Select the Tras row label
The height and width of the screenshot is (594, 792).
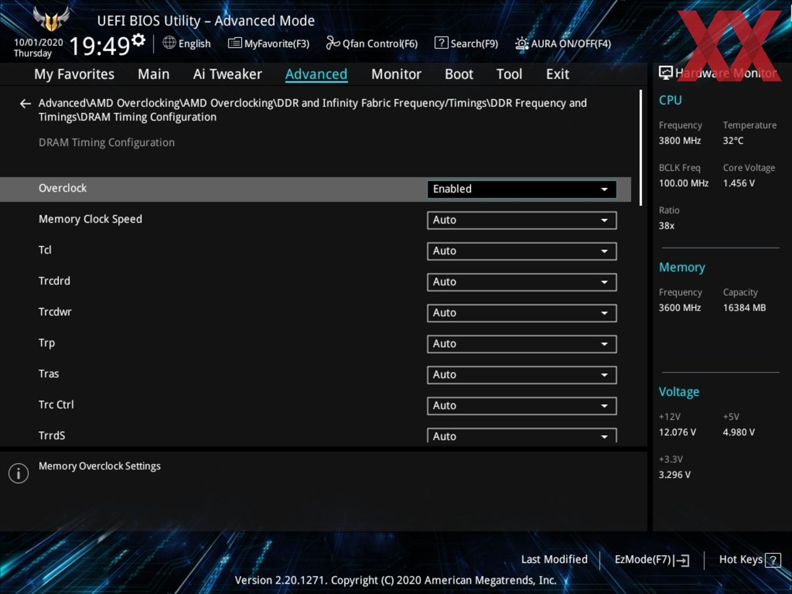48,373
